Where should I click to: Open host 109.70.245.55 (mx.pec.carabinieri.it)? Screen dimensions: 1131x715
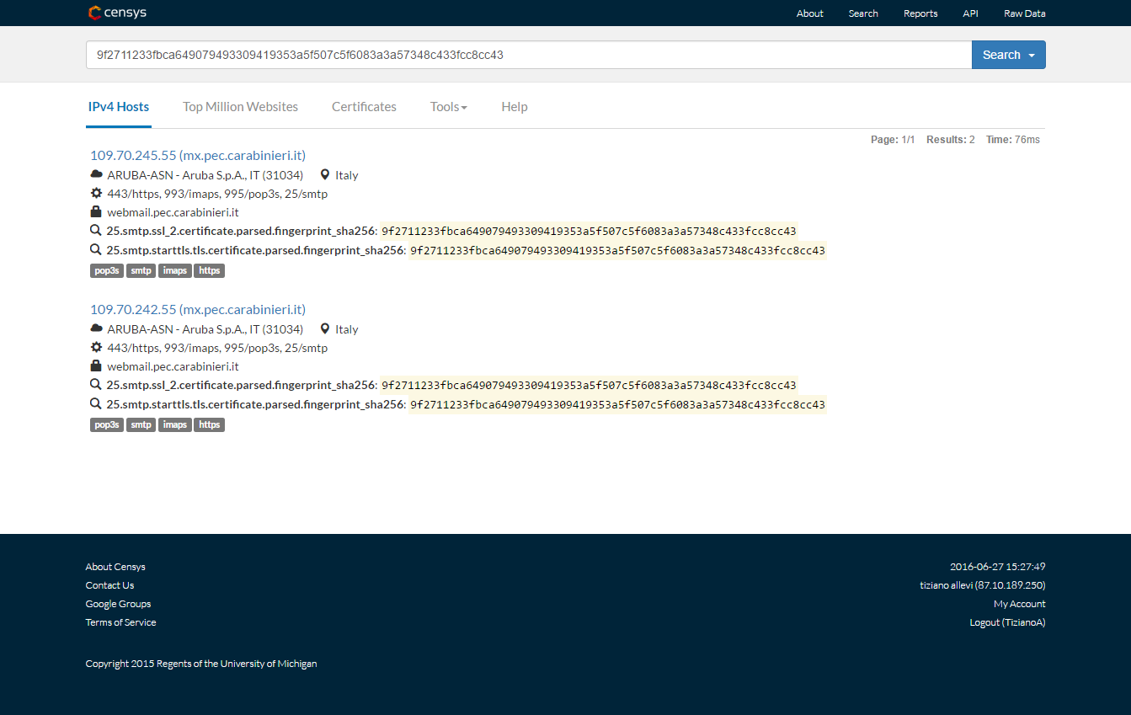(198, 155)
